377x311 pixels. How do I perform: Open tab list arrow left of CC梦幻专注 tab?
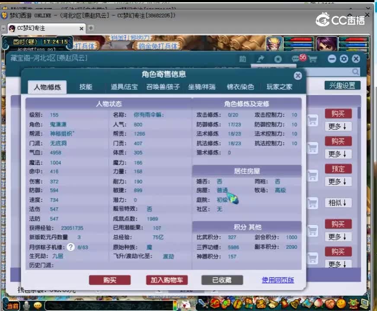[3, 29]
